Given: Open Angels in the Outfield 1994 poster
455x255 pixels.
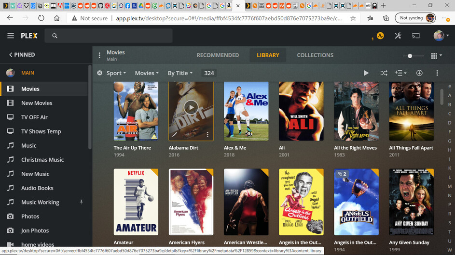Looking at the screenshot, I should [x=357, y=202].
